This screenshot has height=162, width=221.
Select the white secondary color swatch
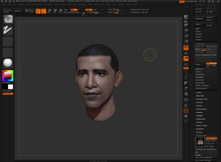click(10, 87)
